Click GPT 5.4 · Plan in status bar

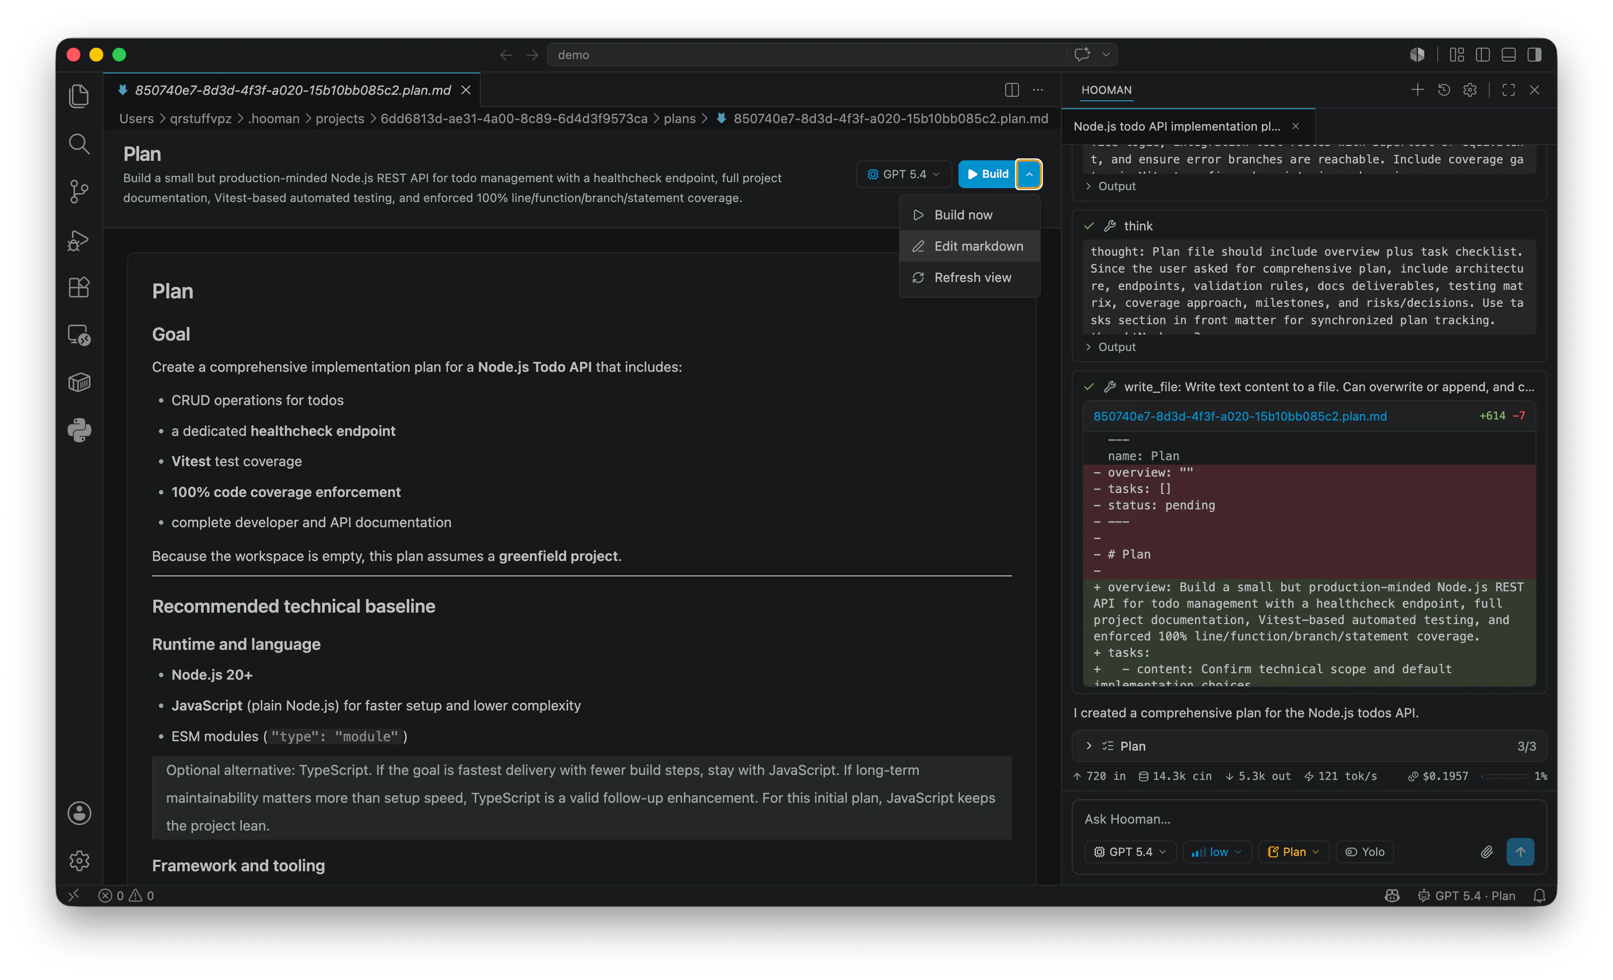point(1467,896)
